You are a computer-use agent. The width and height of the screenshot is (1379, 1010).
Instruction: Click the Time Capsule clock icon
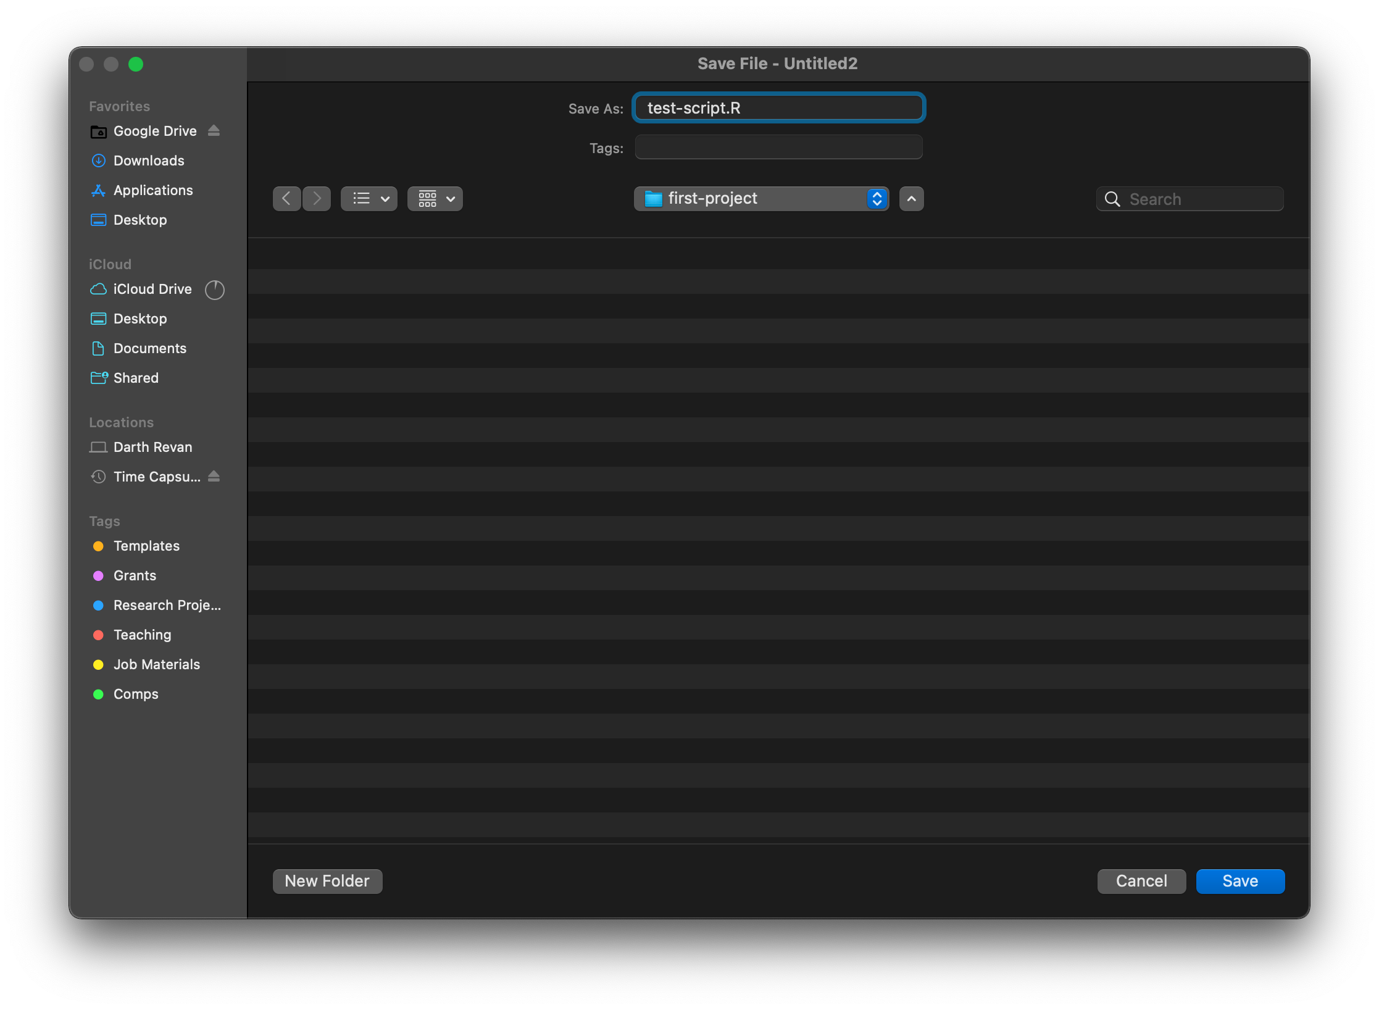coord(98,477)
